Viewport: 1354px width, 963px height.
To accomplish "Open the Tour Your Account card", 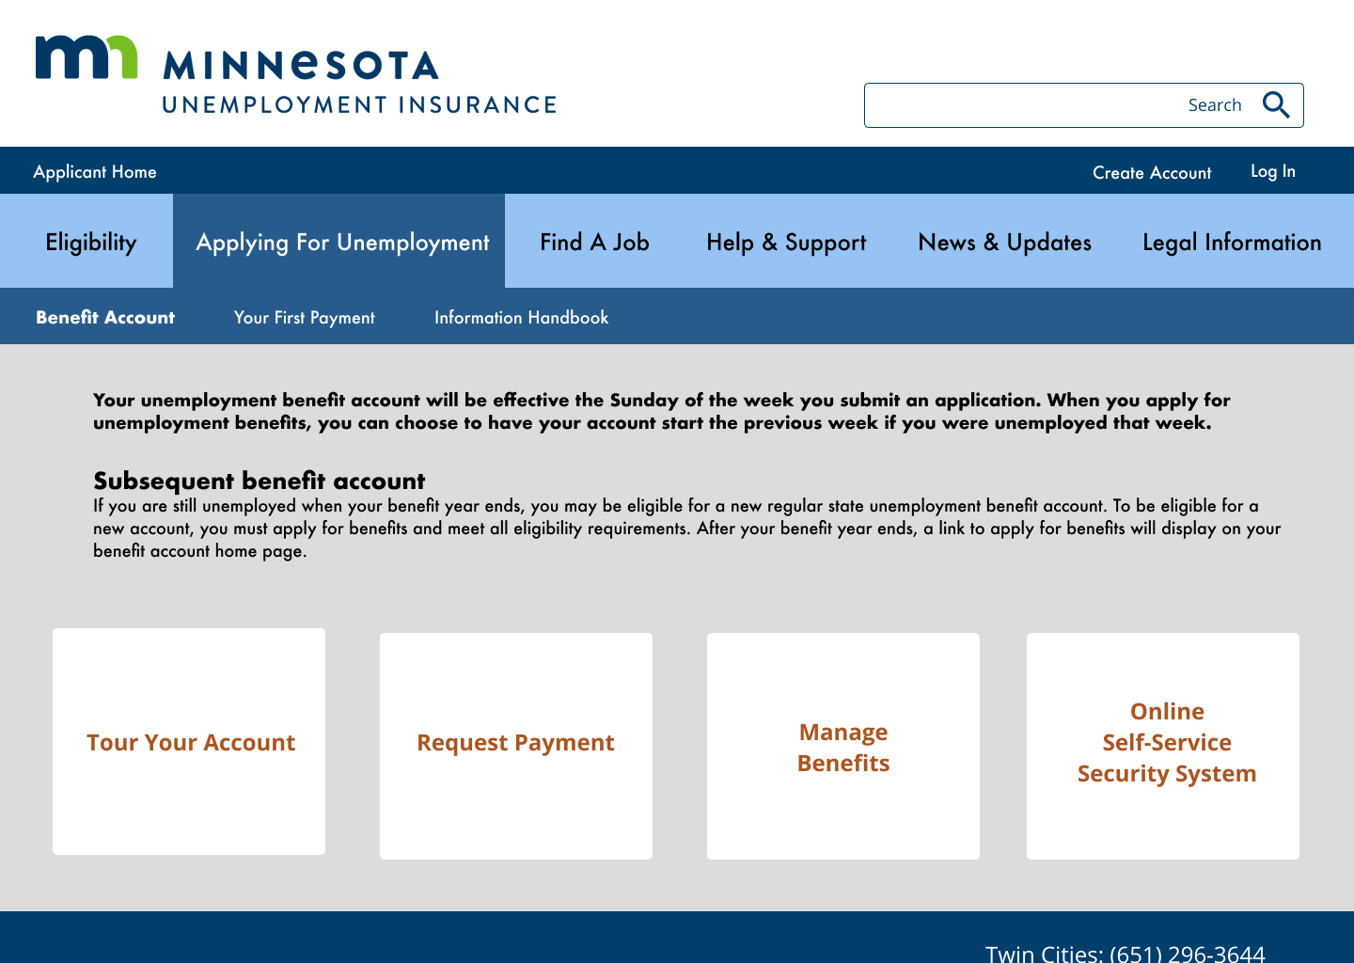I will click(189, 741).
